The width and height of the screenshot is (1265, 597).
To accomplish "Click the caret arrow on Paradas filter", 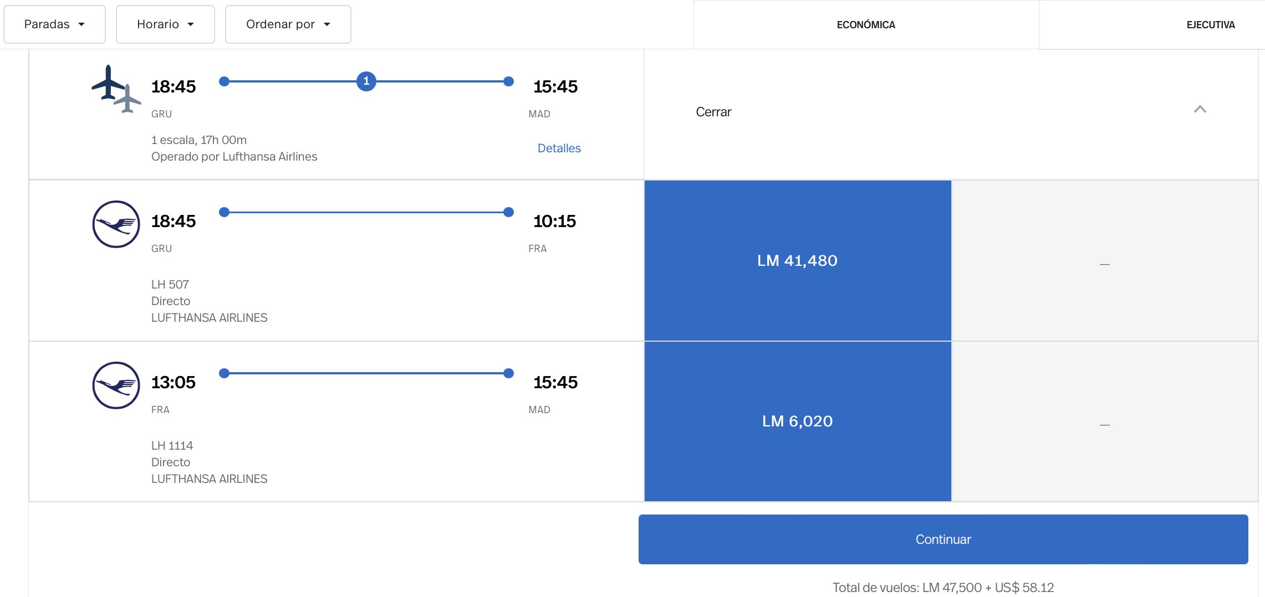I will tap(81, 24).
